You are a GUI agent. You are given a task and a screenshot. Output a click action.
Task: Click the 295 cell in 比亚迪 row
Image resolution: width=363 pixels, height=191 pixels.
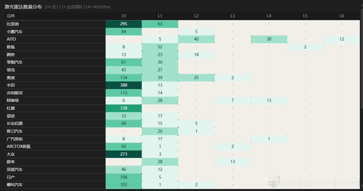124,24
